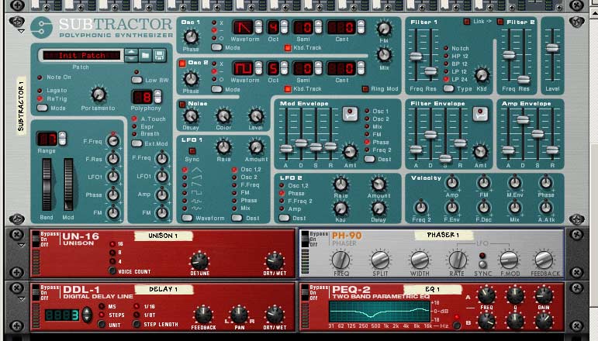Click the Mod Envelope invert button
Screen dimensions: 598x341
(x=350, y=114)
